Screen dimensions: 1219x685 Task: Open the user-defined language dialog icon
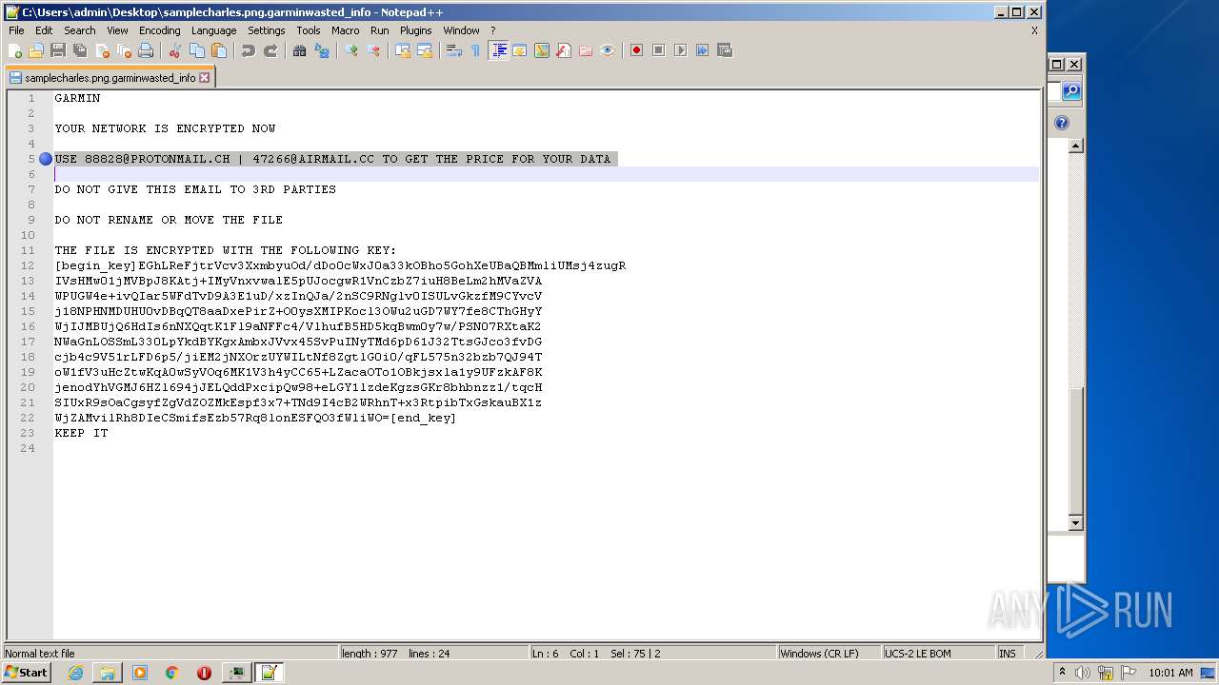tap(519, 50)
